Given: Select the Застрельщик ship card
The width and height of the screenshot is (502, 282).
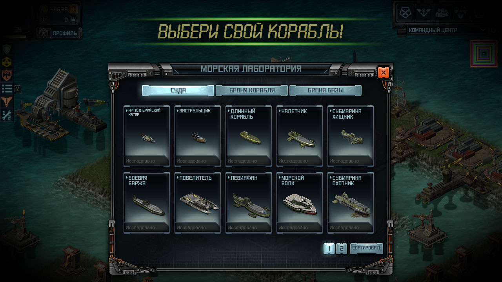Looking at the screenshot, I should (x=198, y=136).
